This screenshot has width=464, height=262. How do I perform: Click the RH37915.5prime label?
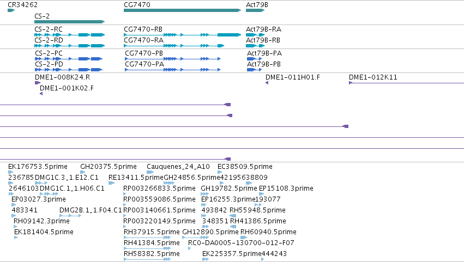pyautogui.click(x=152, y=232)
